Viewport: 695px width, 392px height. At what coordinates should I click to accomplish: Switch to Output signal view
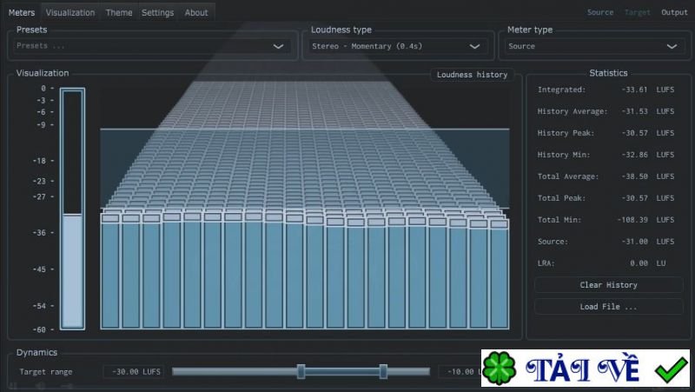pyautogui.click(x=674, y=12)
